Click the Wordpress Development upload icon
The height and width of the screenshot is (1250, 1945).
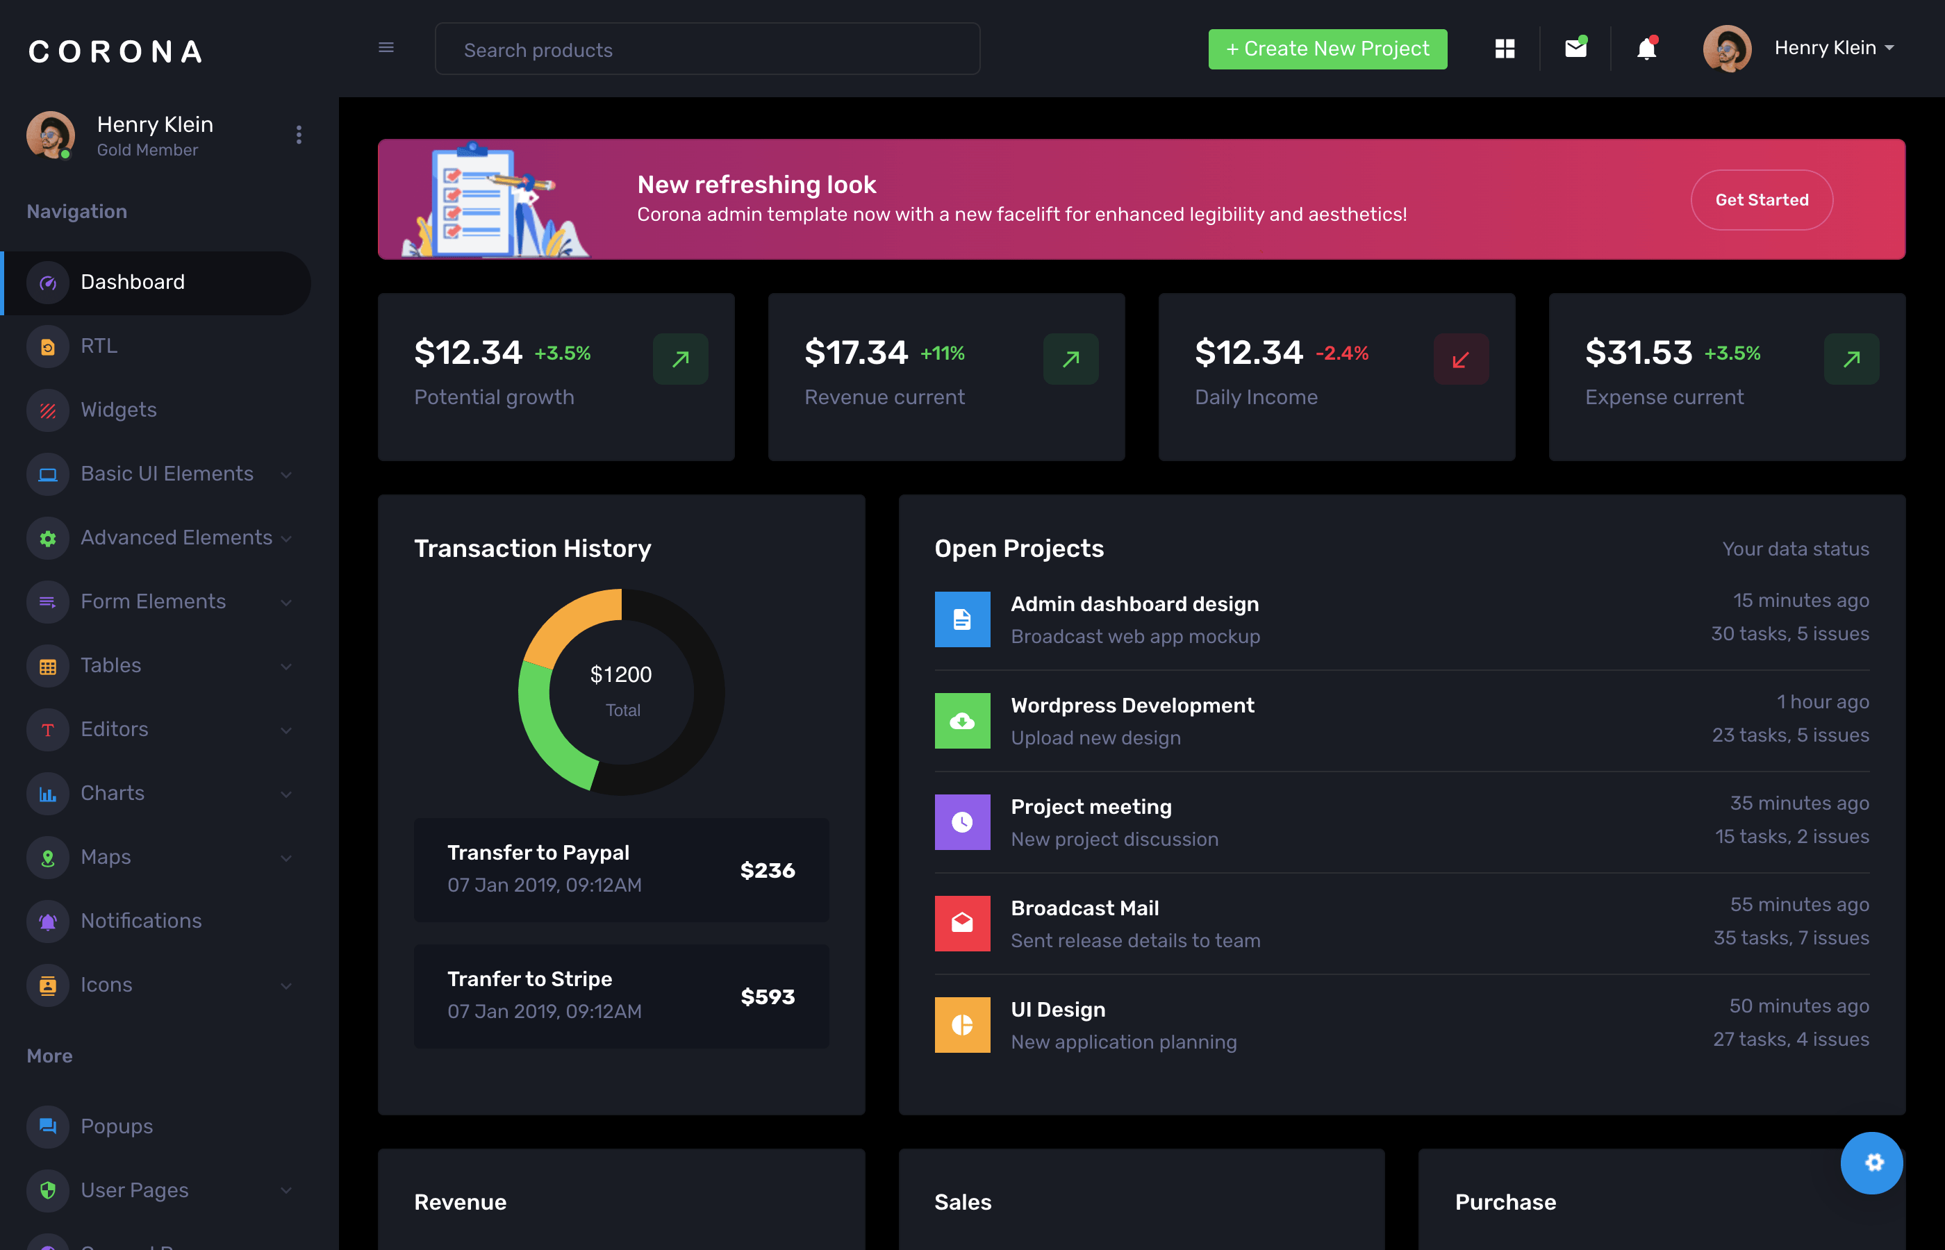(x=962, y=721)
